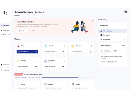Select Roster view quick action

(113, 39)
